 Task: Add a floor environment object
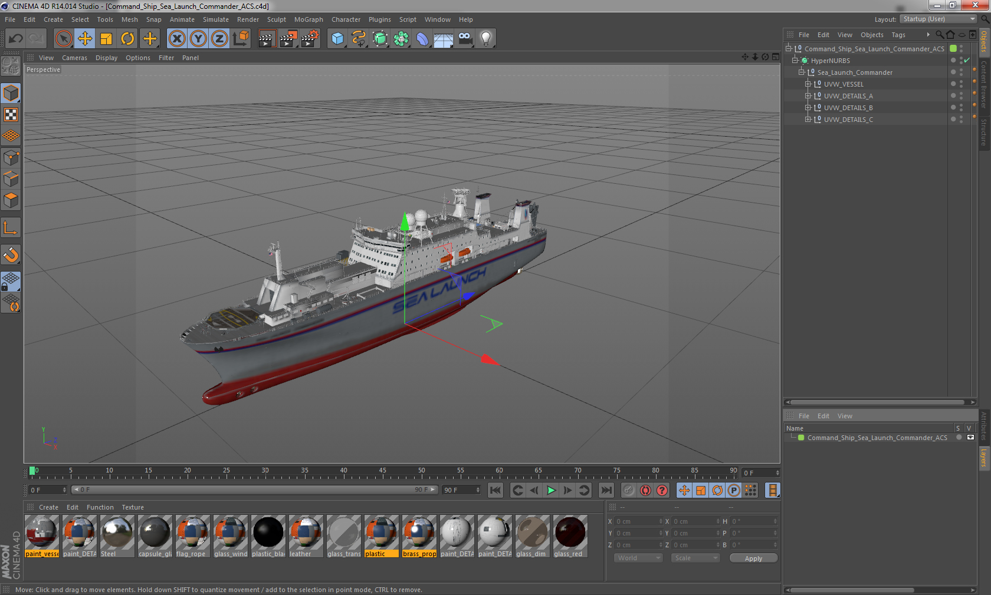coord(444,39)
